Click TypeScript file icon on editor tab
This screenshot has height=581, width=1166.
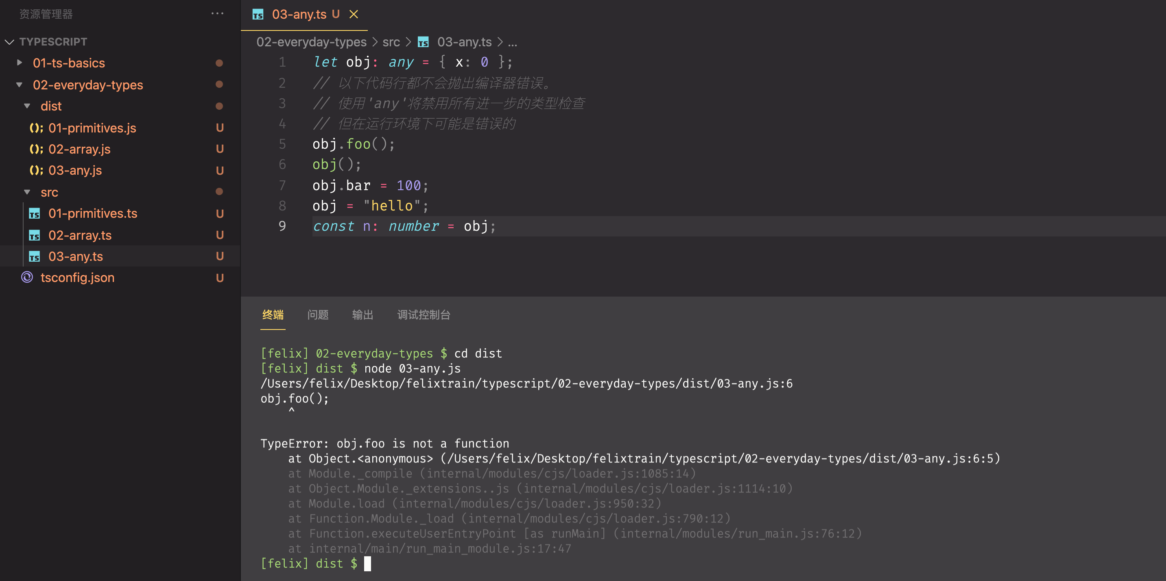pyautogui.click(x=258, y=15)
